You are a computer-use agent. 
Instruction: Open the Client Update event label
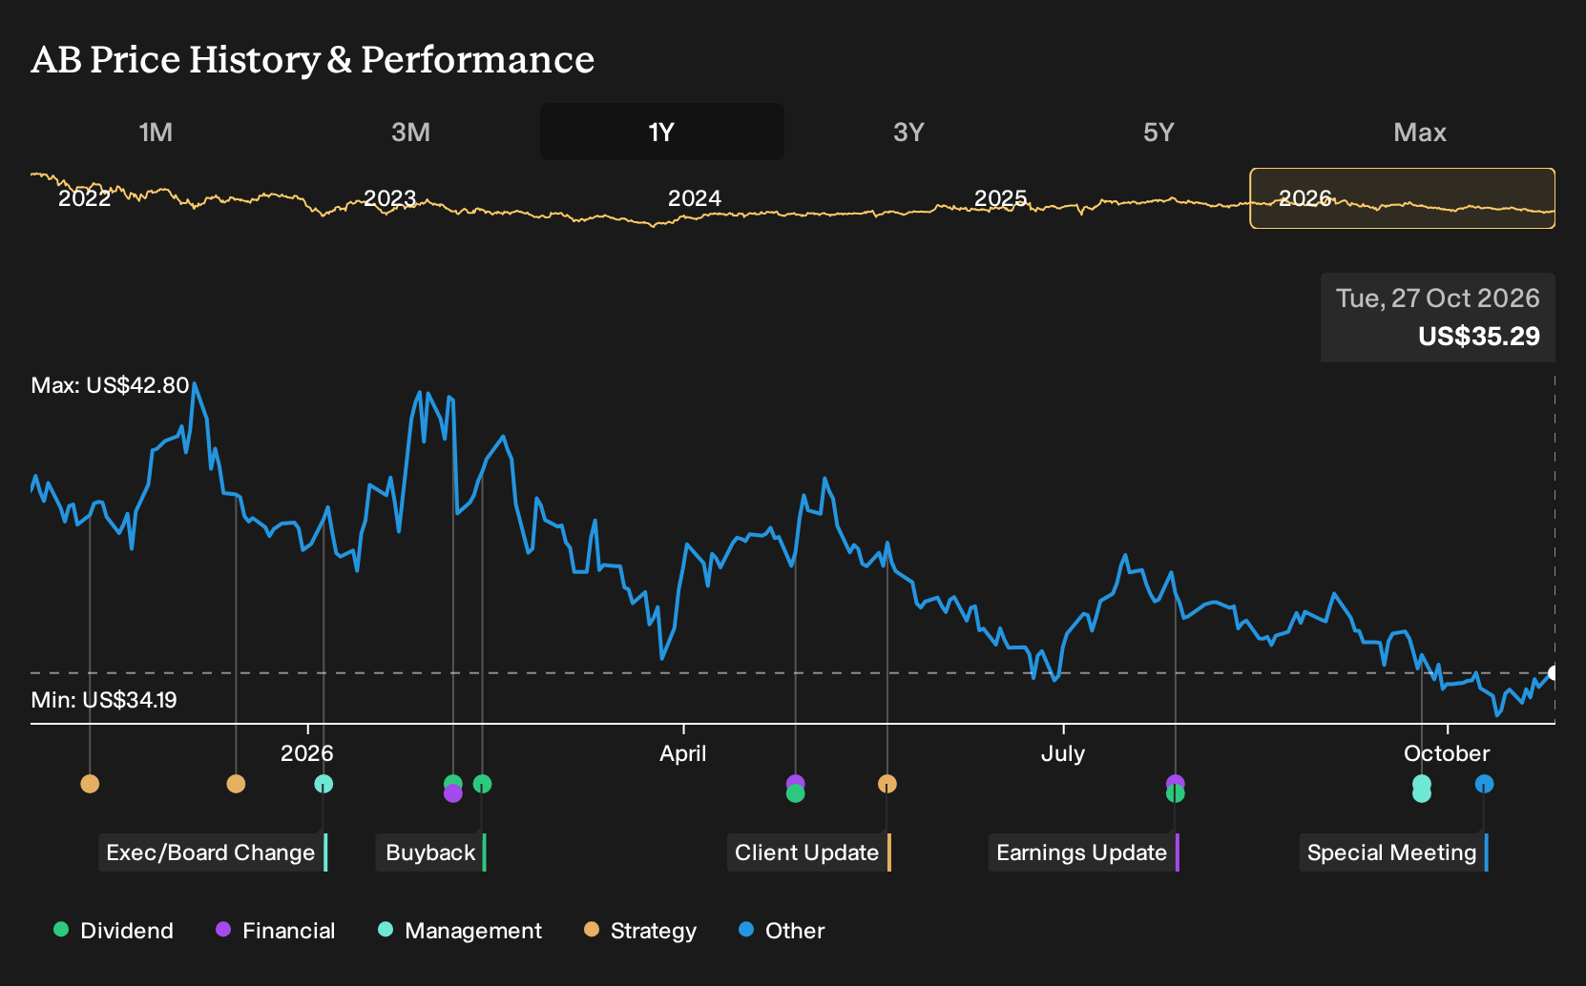click(809, 852)
